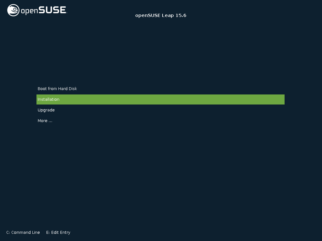
Task: Select the Boot from Hard Disk entry
Action: click(57, 89)
